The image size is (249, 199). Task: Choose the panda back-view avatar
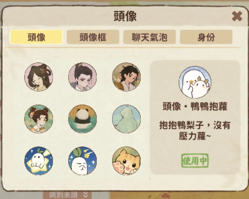[83, 119]
